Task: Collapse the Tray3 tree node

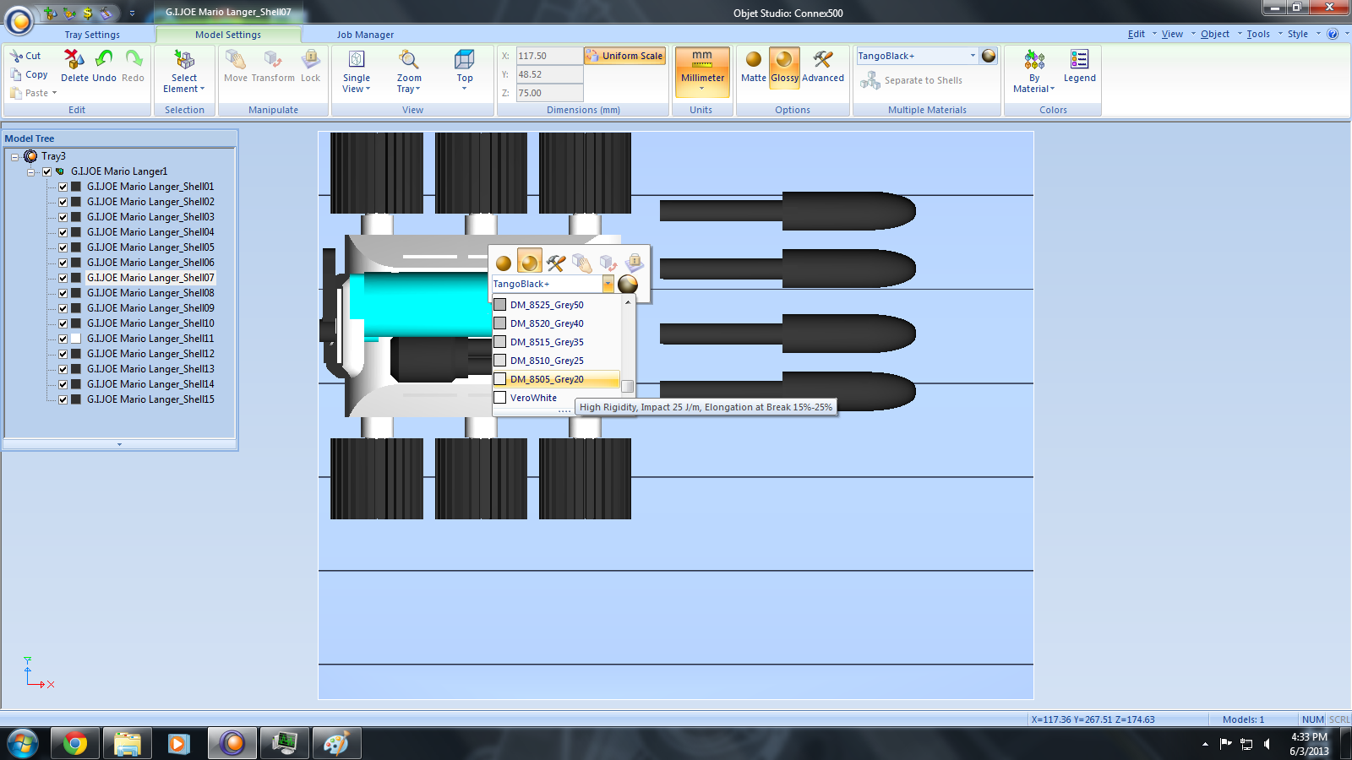Action: (x=14, y=156)
